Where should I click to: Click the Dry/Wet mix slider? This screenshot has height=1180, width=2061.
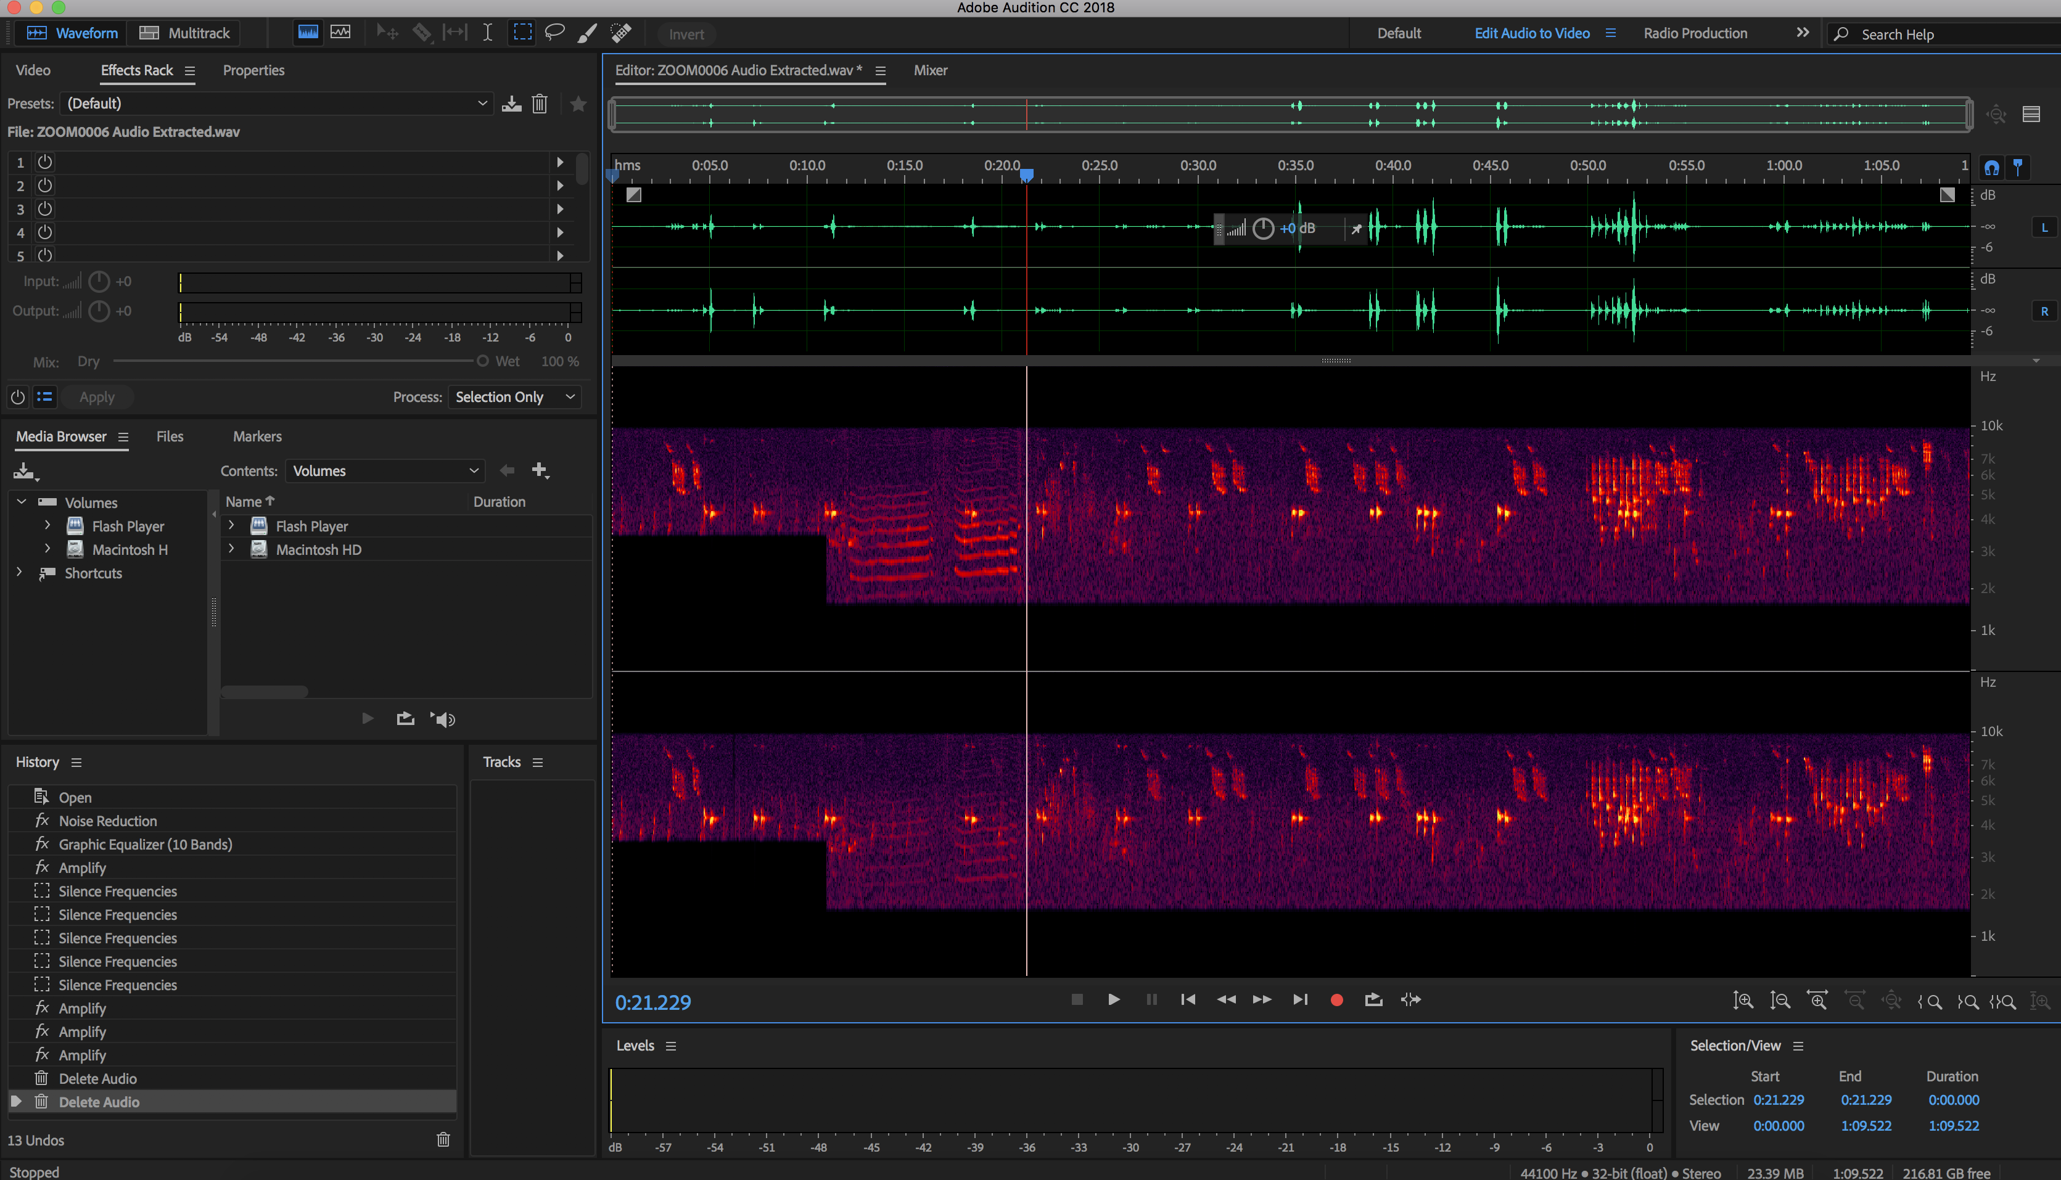point(482,361)
